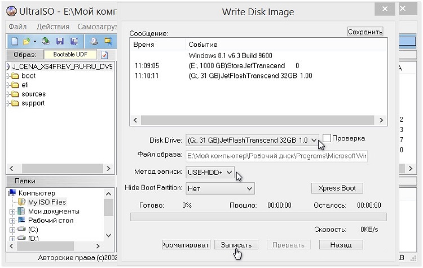
Task: Click the Записать button
Action: tap(236, 245)
